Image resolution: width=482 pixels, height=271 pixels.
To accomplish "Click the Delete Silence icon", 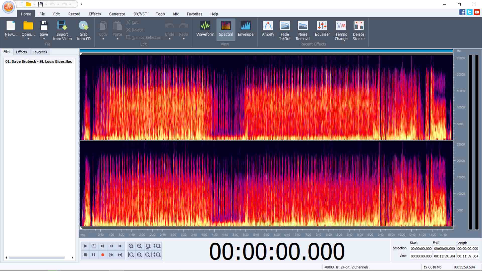I will [x=358, y=30].
